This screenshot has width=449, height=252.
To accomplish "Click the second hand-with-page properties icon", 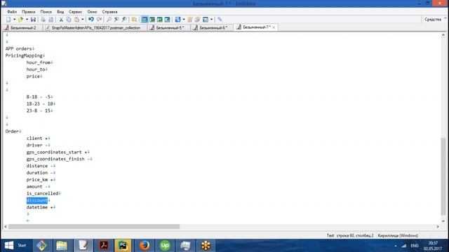I will (198, 20).
